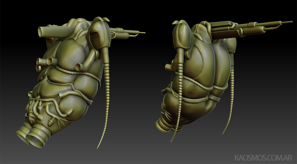
Task: Click the KAOSMOS.COM.AR watermark text
Action: pos(263,157)
